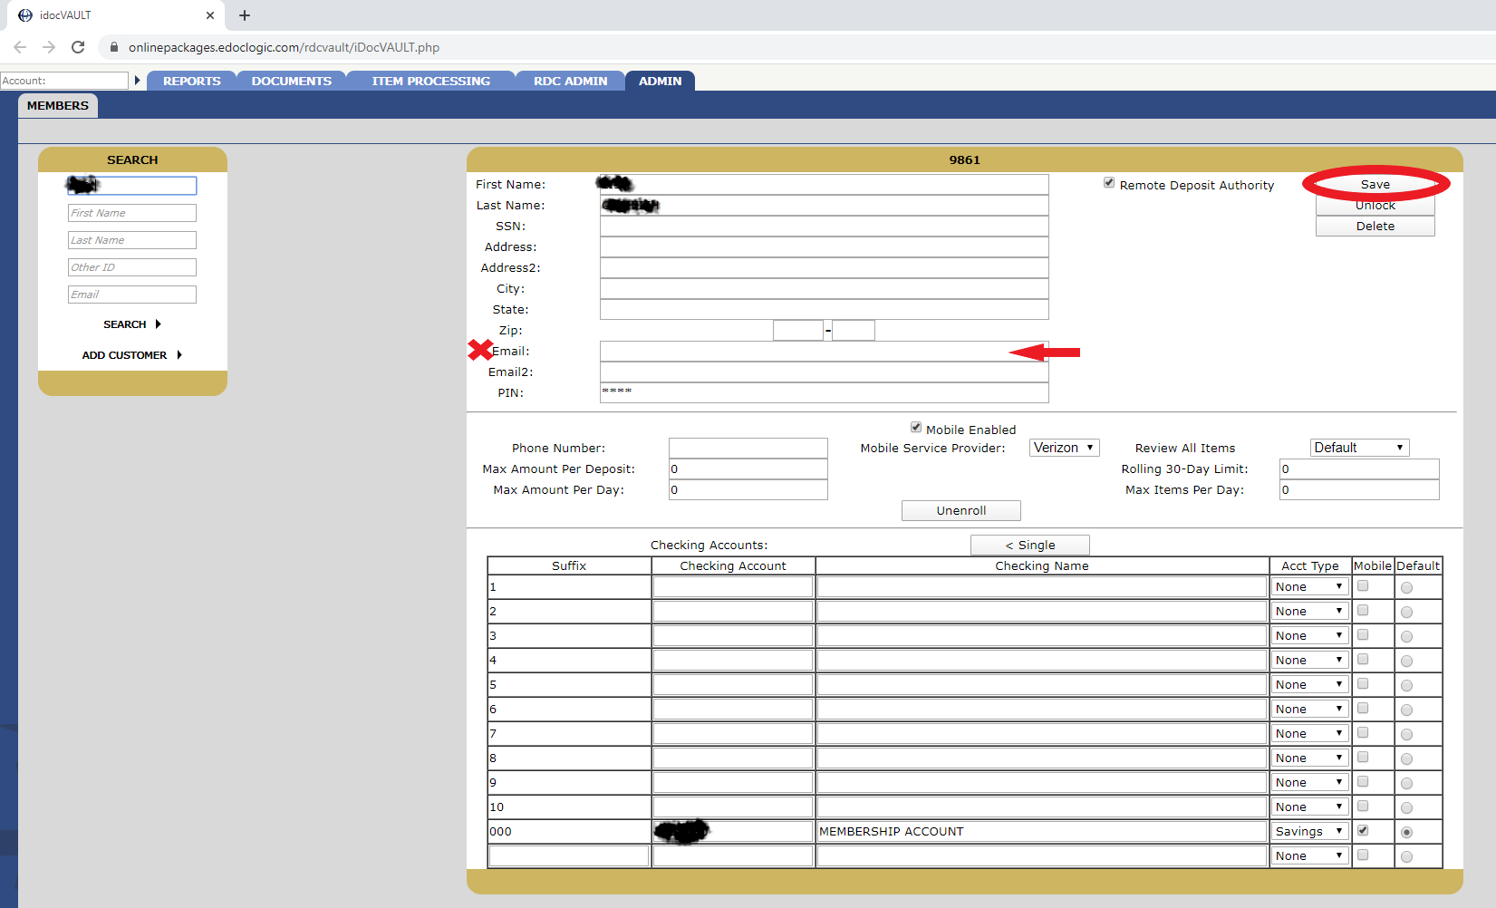Click Rolling 30-Day Limit field
This screenshot has width=1496, height=908.
click(1359, 469)
